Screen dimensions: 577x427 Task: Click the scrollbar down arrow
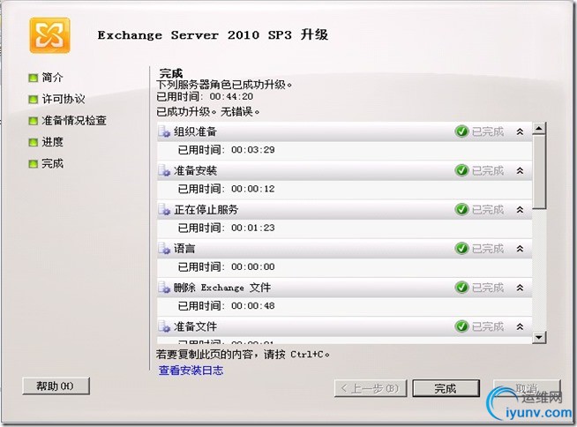pos(539,337)
